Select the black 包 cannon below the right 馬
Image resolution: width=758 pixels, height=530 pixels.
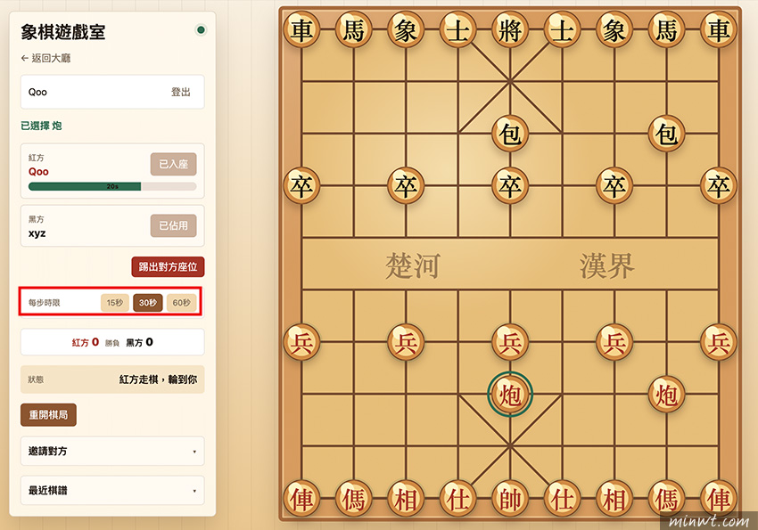[x=667, y=134]
